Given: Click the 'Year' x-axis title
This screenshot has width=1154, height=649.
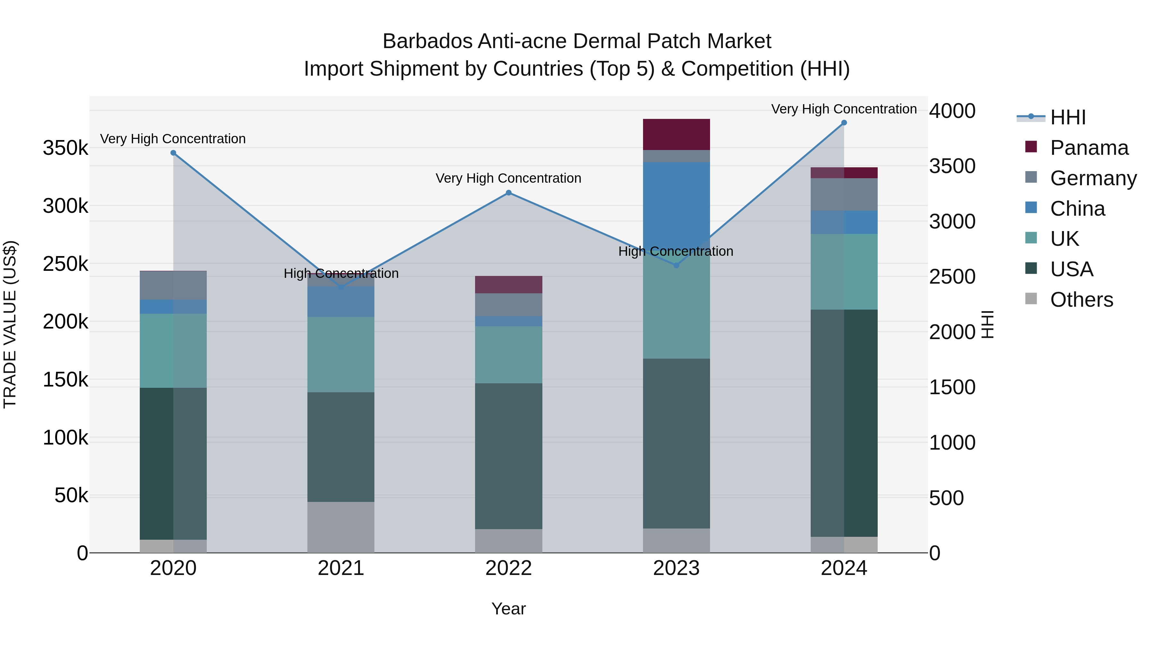Looking at the screenshot, I should (x=508, y=609).
